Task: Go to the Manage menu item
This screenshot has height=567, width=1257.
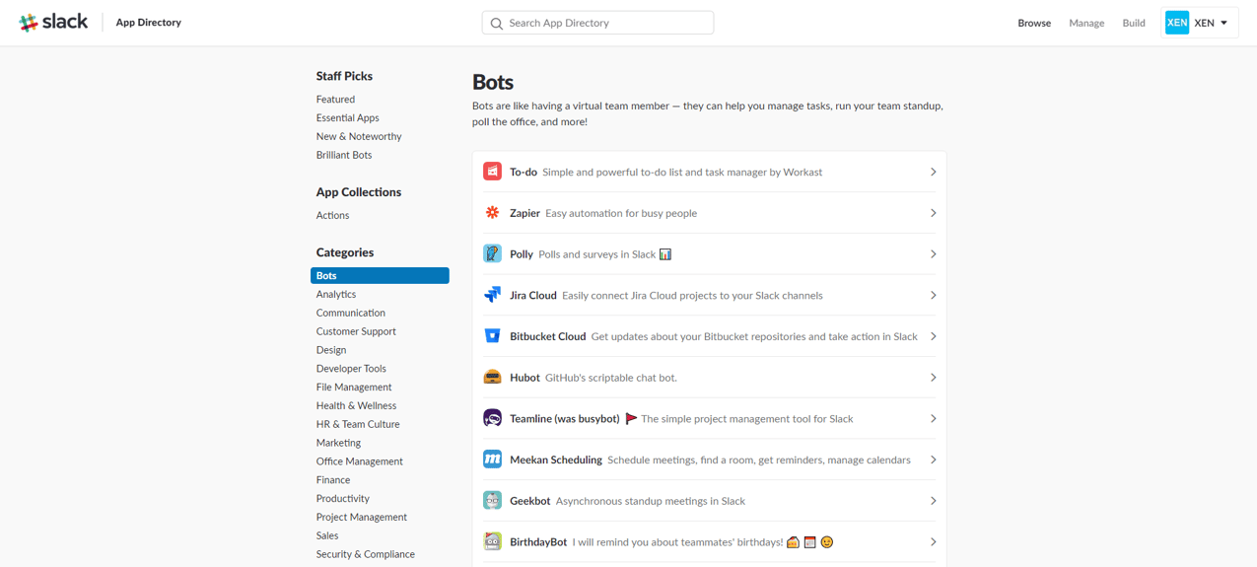Action: pos(1085,23)
